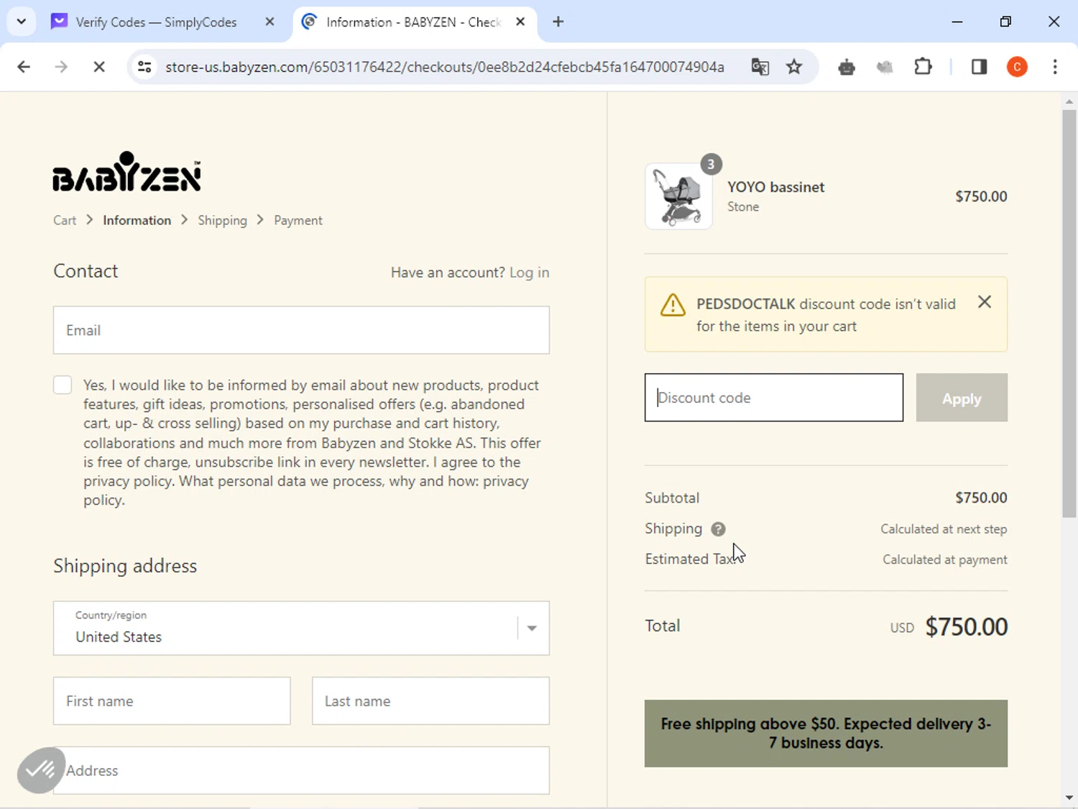
Task: Click the Payment breadcrumb step
Action: pyautogui.click(x=298, y=220)
